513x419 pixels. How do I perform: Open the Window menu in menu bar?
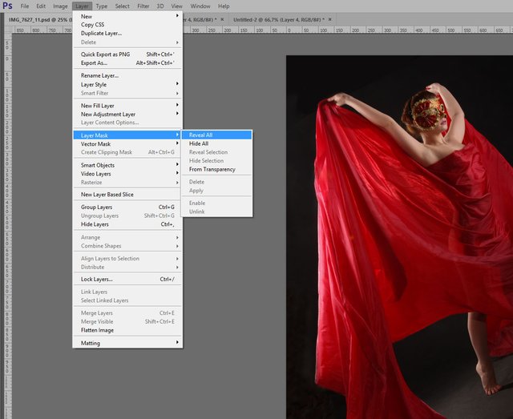pyautogui.click(x=201, y=6)
